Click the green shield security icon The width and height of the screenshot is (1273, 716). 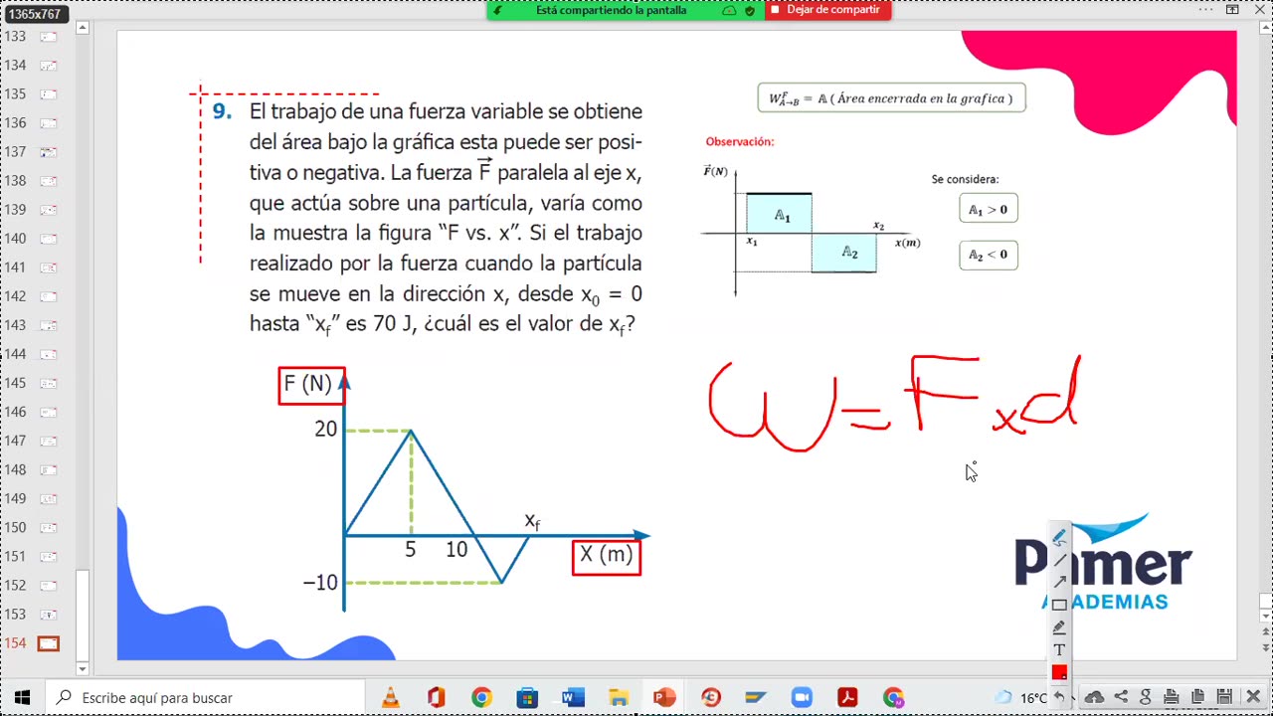click(750, 10)
